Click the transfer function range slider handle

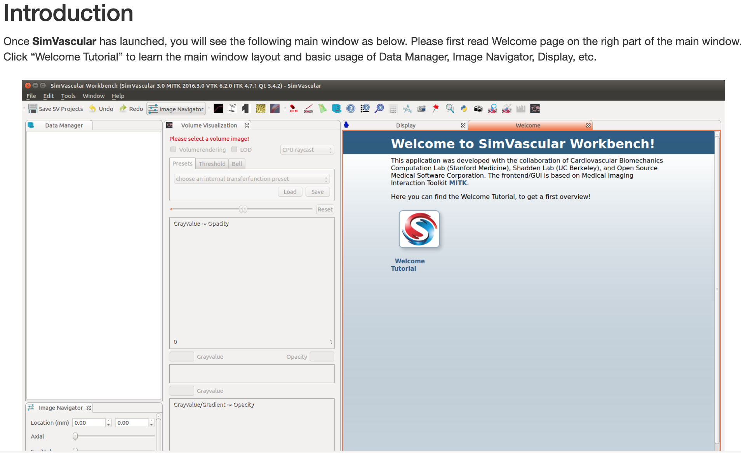[243, 209]
